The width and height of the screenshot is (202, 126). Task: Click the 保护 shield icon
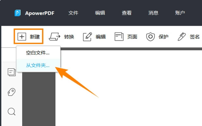click(x=150, y=37)
